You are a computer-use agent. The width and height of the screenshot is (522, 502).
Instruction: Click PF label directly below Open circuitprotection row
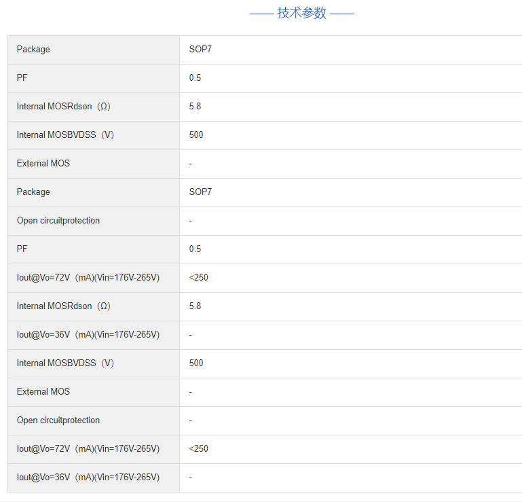pyautogui.click(x=22, y=249)
